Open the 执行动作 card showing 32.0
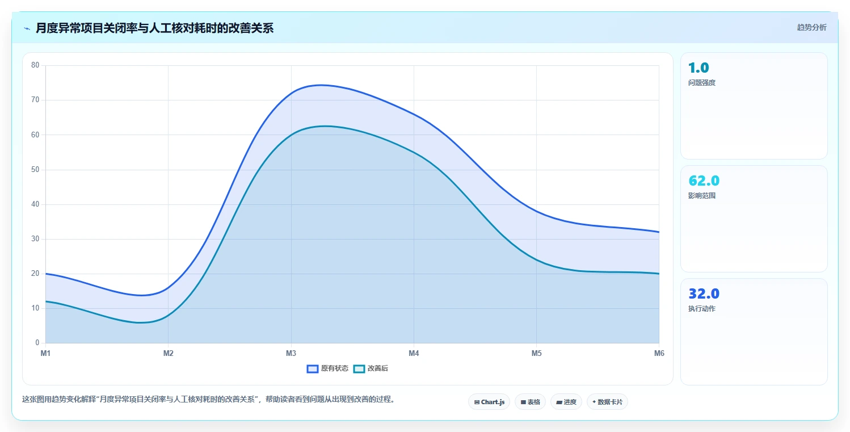The width and height of the screenshot is (850, 432). coord(754,332)
